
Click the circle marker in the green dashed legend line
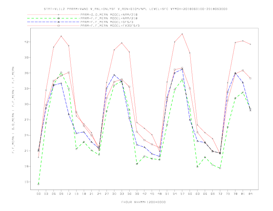pyautogui.click(x=59, y=18)
